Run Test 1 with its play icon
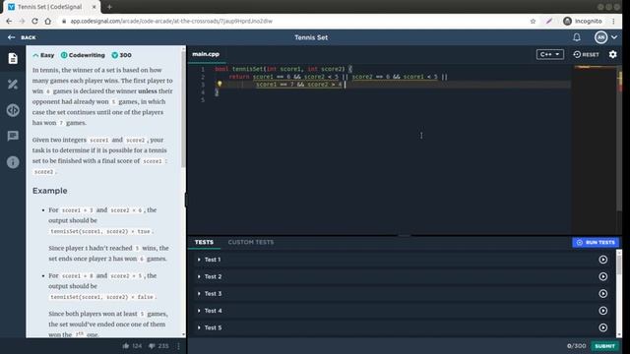The width and height of the screenshot is (630, 354). point(602,260)
